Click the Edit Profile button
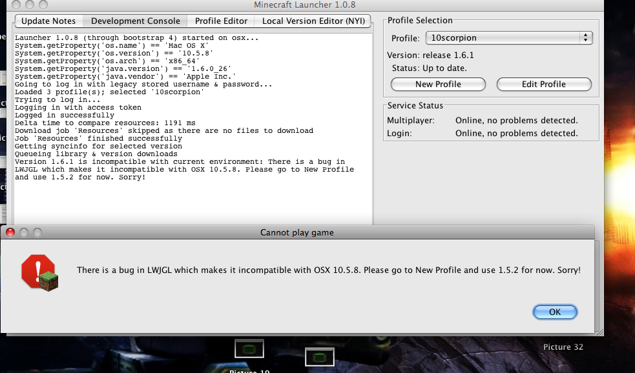This screenshot has height=373, width=635. 543,85
